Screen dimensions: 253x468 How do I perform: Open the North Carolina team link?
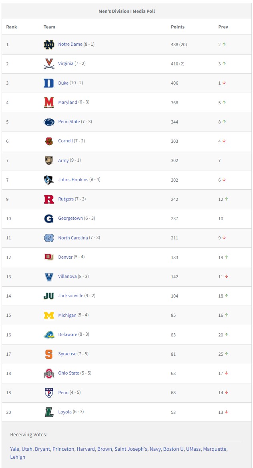[73, 237]
